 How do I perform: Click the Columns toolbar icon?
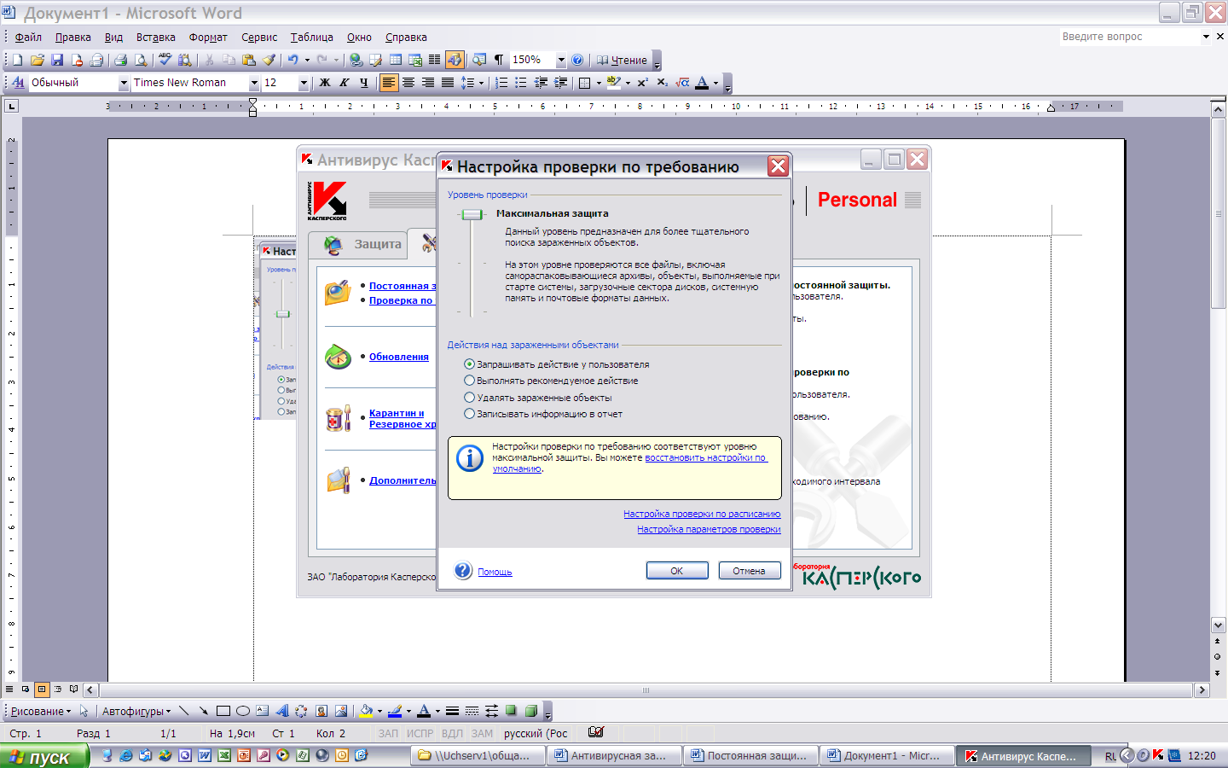coord(435,60)
